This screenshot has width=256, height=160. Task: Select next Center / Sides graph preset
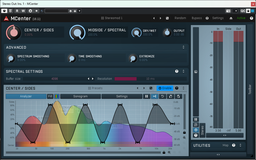tap(144, 88)
